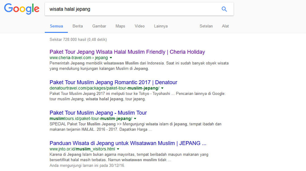Screen dimensions: 306x171
Task: Click the Alat tools button
Action: click(225, 26)
